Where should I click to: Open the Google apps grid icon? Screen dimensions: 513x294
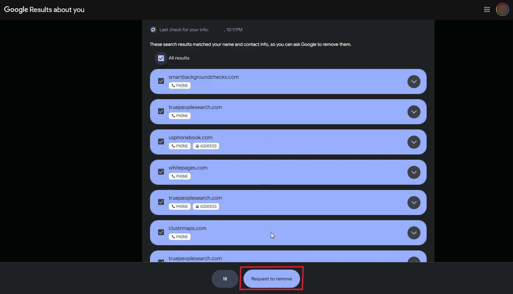click(487, 9)
